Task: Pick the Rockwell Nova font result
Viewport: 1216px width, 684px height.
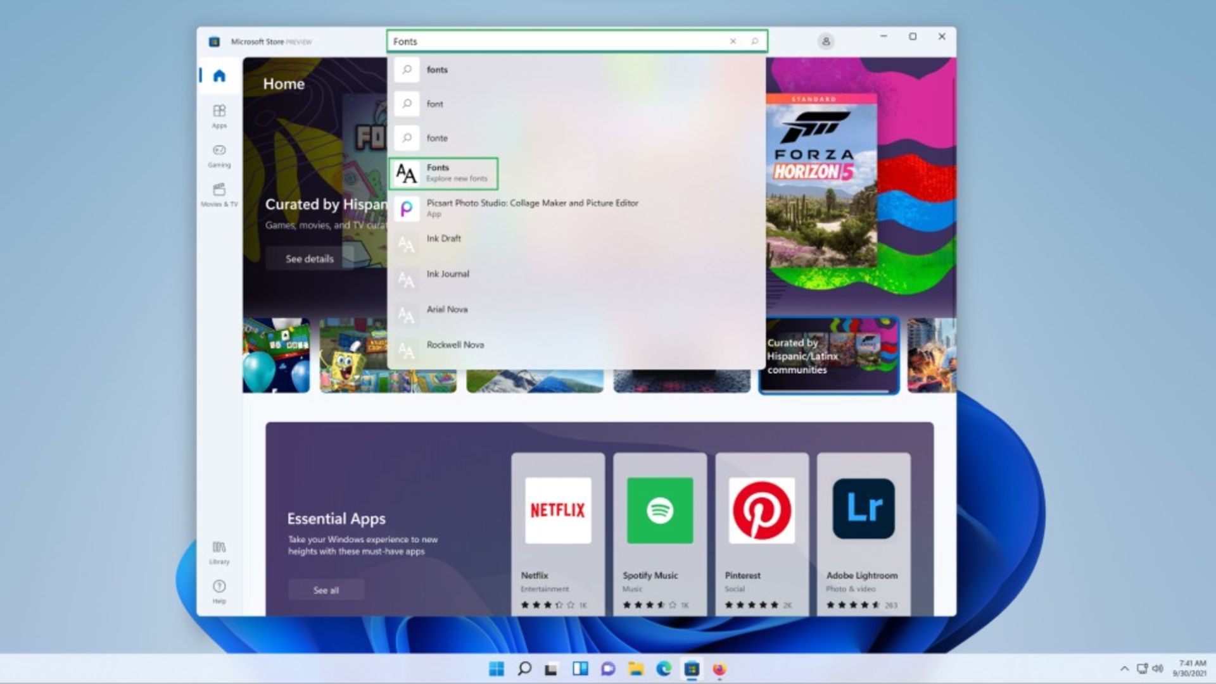Action: pos(455,345)
